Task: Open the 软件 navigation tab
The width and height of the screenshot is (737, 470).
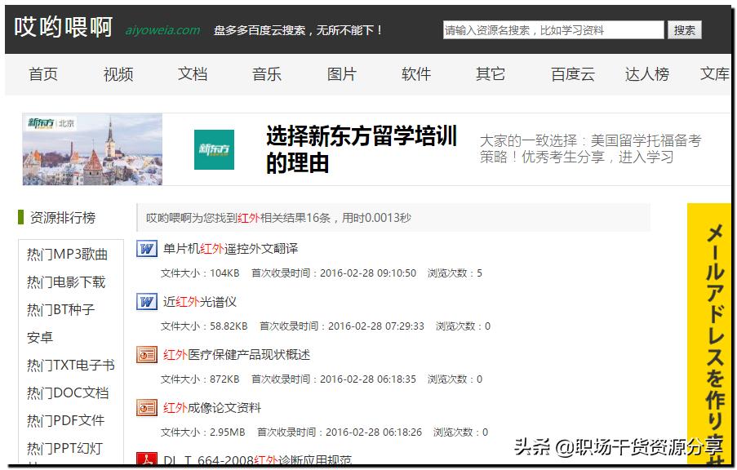Action: point(416,74)
